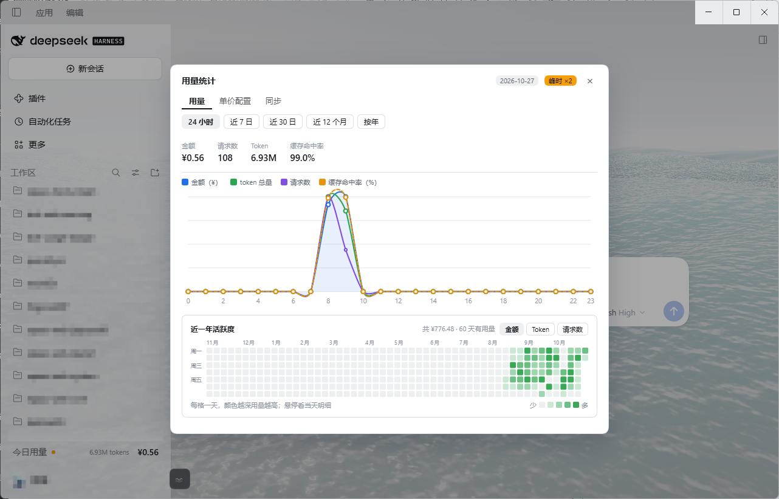Switch to the 同步 tab
779x499 pixels.
click(273, 102)
